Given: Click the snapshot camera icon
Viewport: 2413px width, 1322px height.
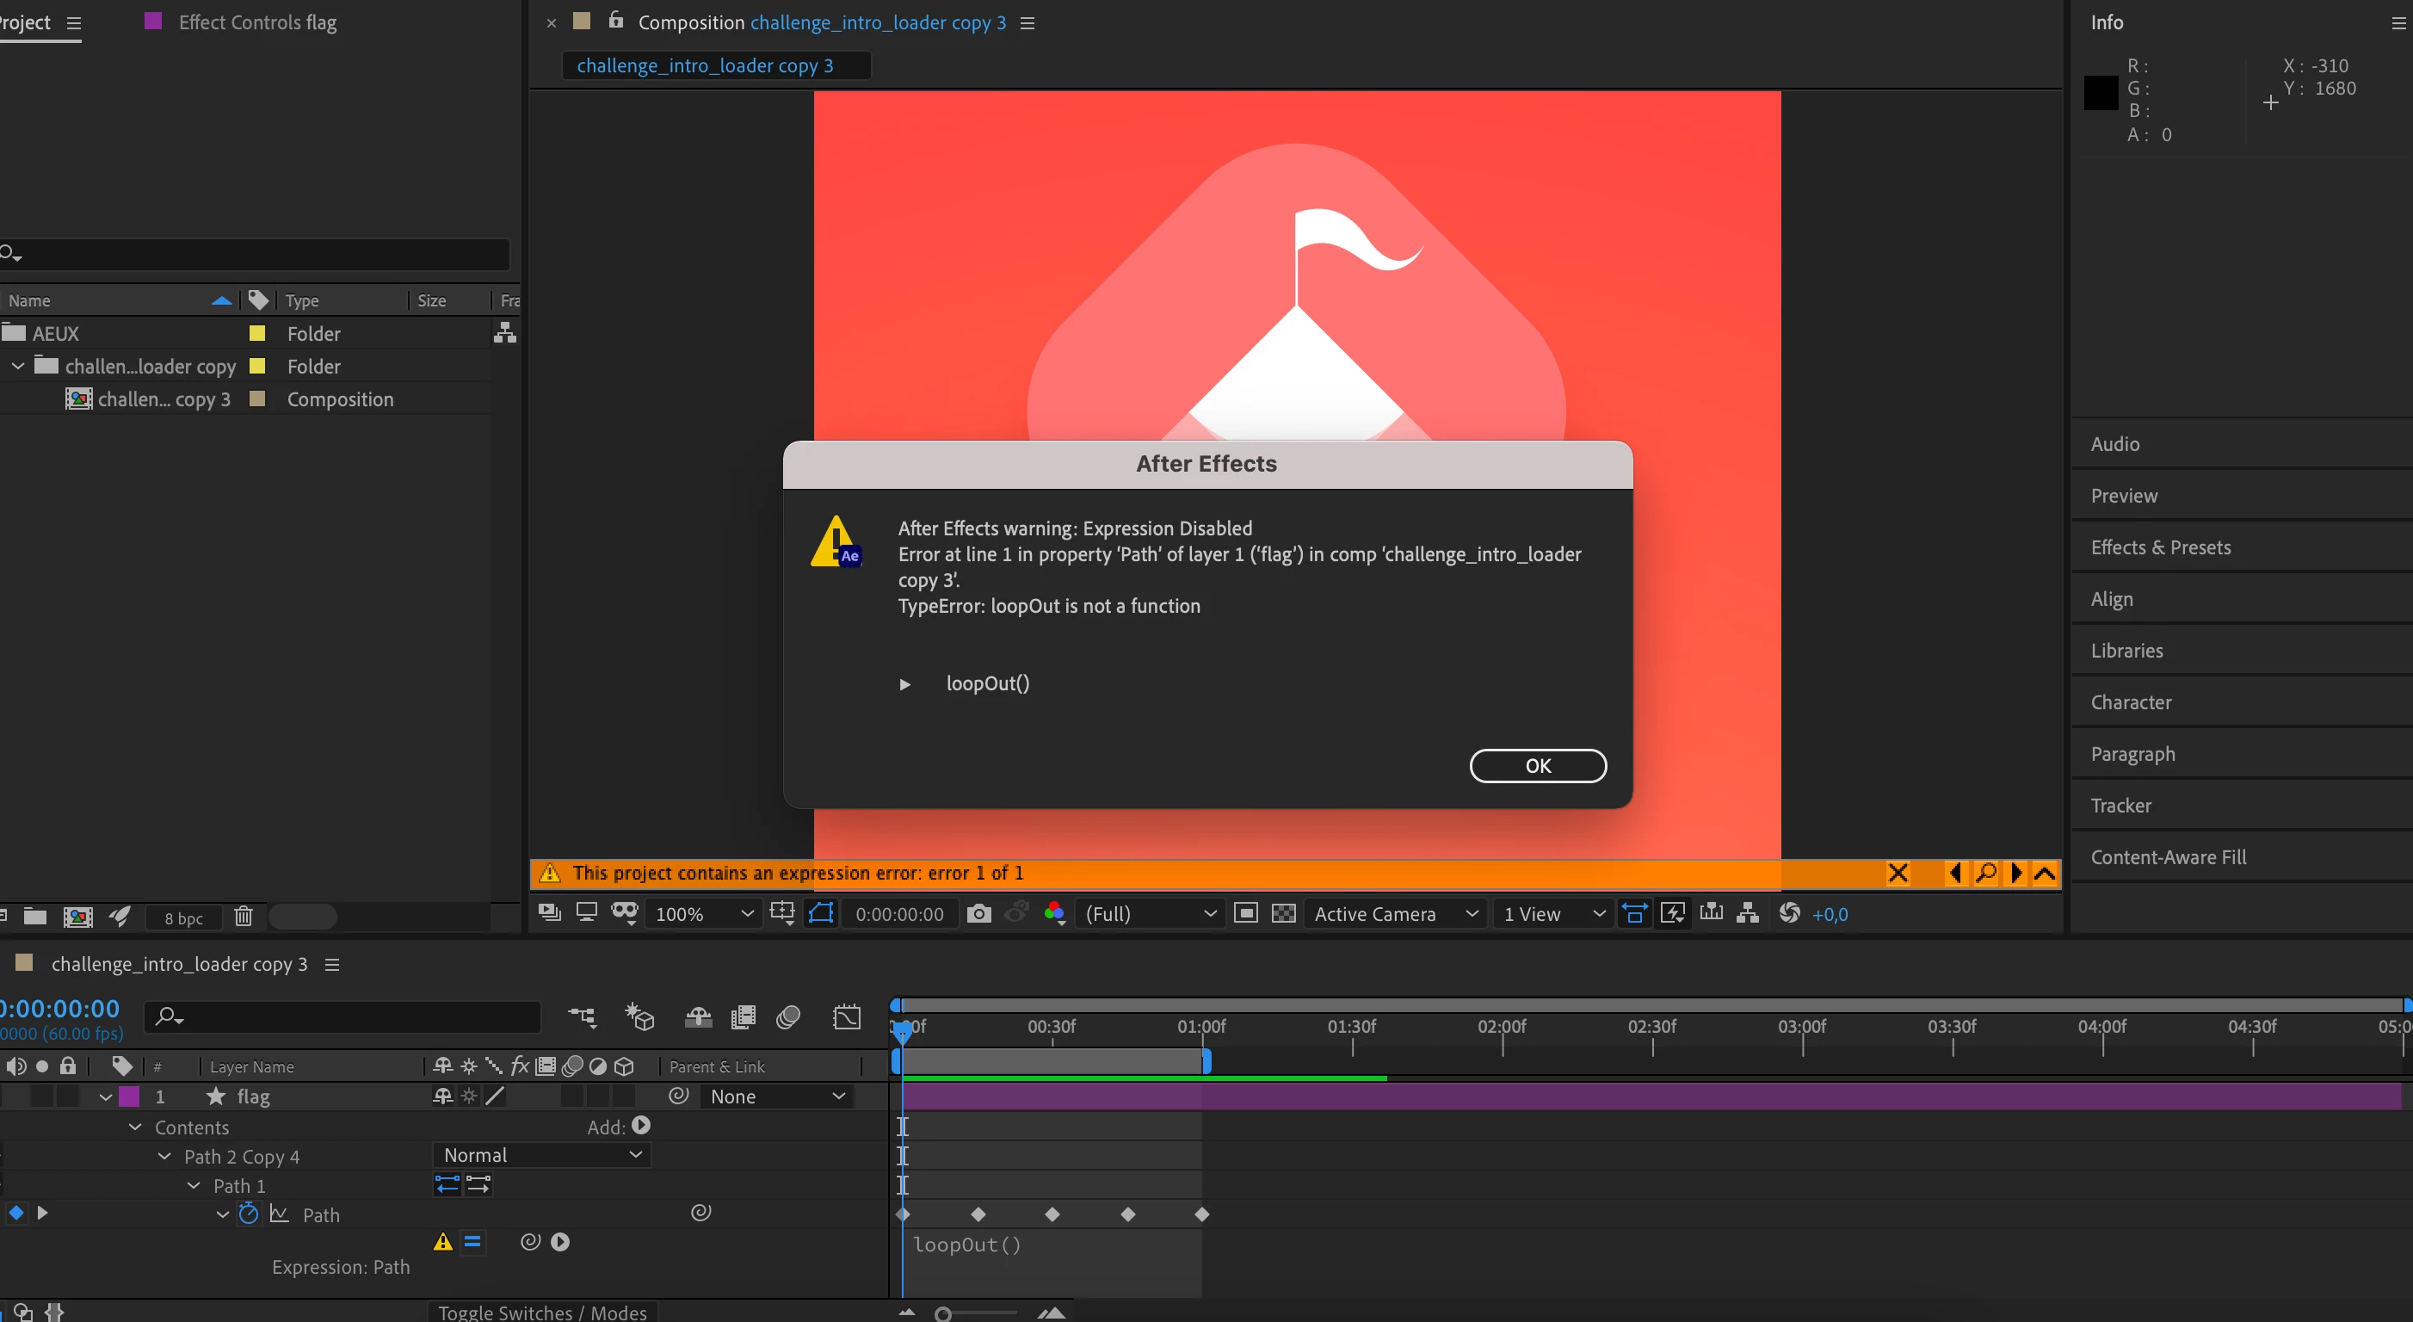Looking at the screenshot, I should click(x=978, y=913).
